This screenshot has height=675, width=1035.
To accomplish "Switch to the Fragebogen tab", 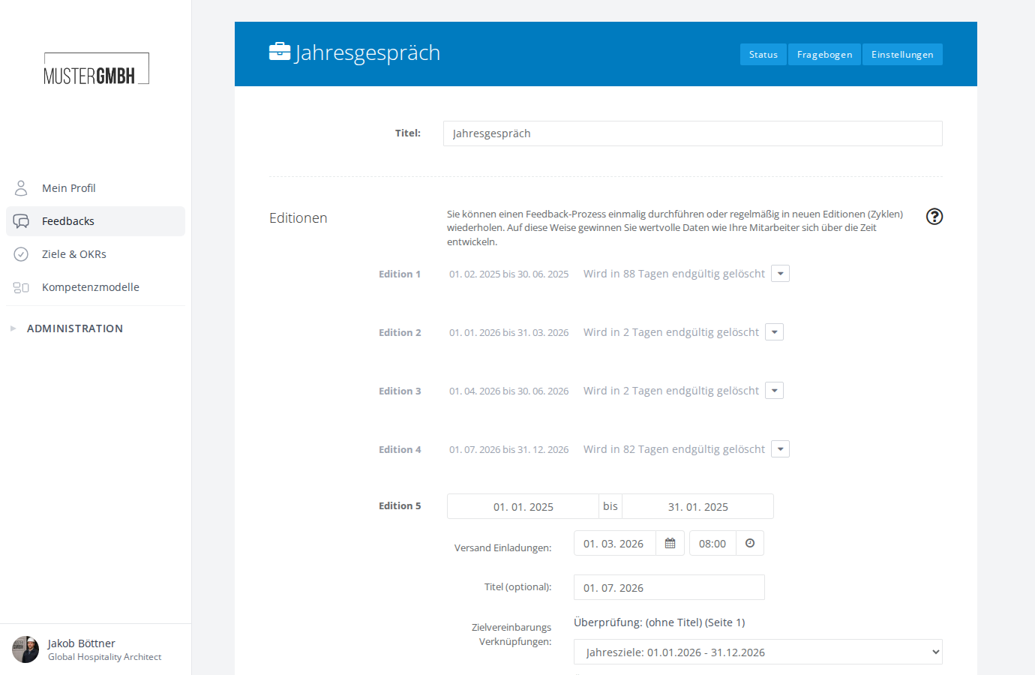I will [824, 54].
